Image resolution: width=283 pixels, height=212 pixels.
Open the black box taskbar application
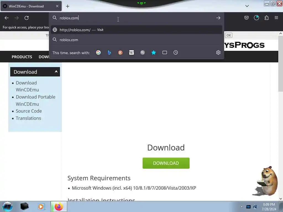(24, 206)
